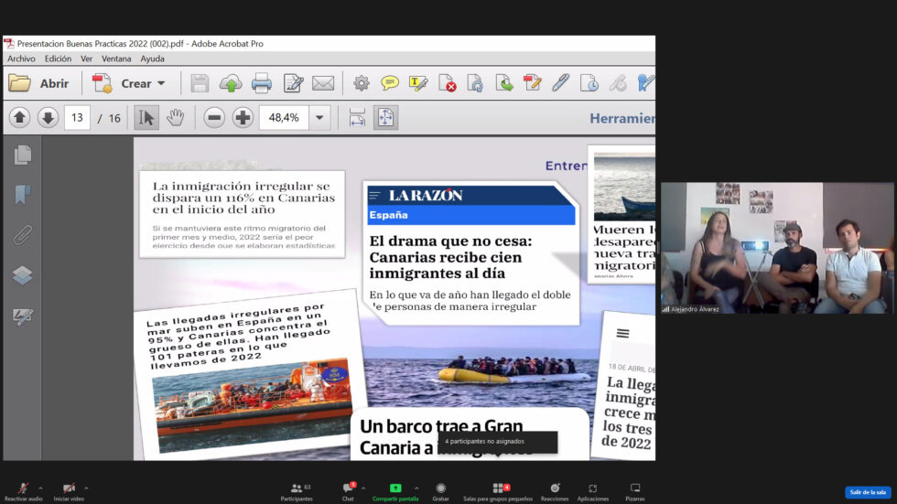Toggle Iniciar video camera

pyautogui.click(x=69, y=491)
